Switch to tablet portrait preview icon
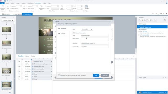The height and width of the screenshot is (94, 168). pyautogui.click(x=159, y=14)
